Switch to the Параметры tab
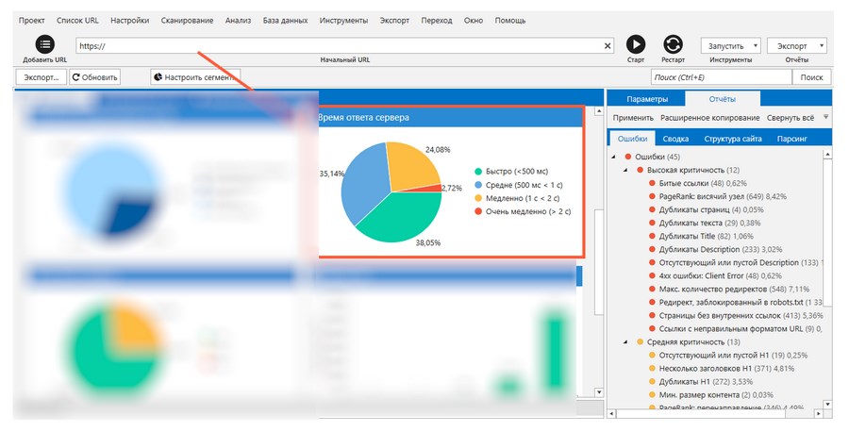This screenshot has width=849, height=432. coord(647,99)
